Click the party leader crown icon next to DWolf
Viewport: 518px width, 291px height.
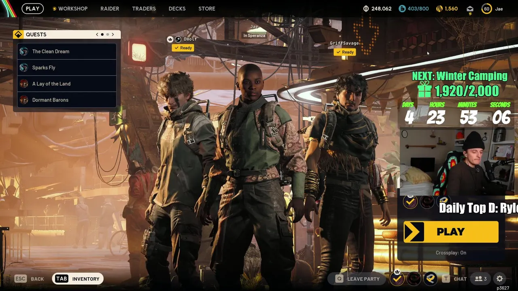pyautogui.click(x=170, y=39)
